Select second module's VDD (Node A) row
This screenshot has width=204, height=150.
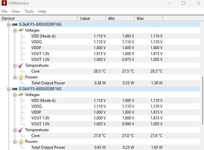(x=115, y=101)
